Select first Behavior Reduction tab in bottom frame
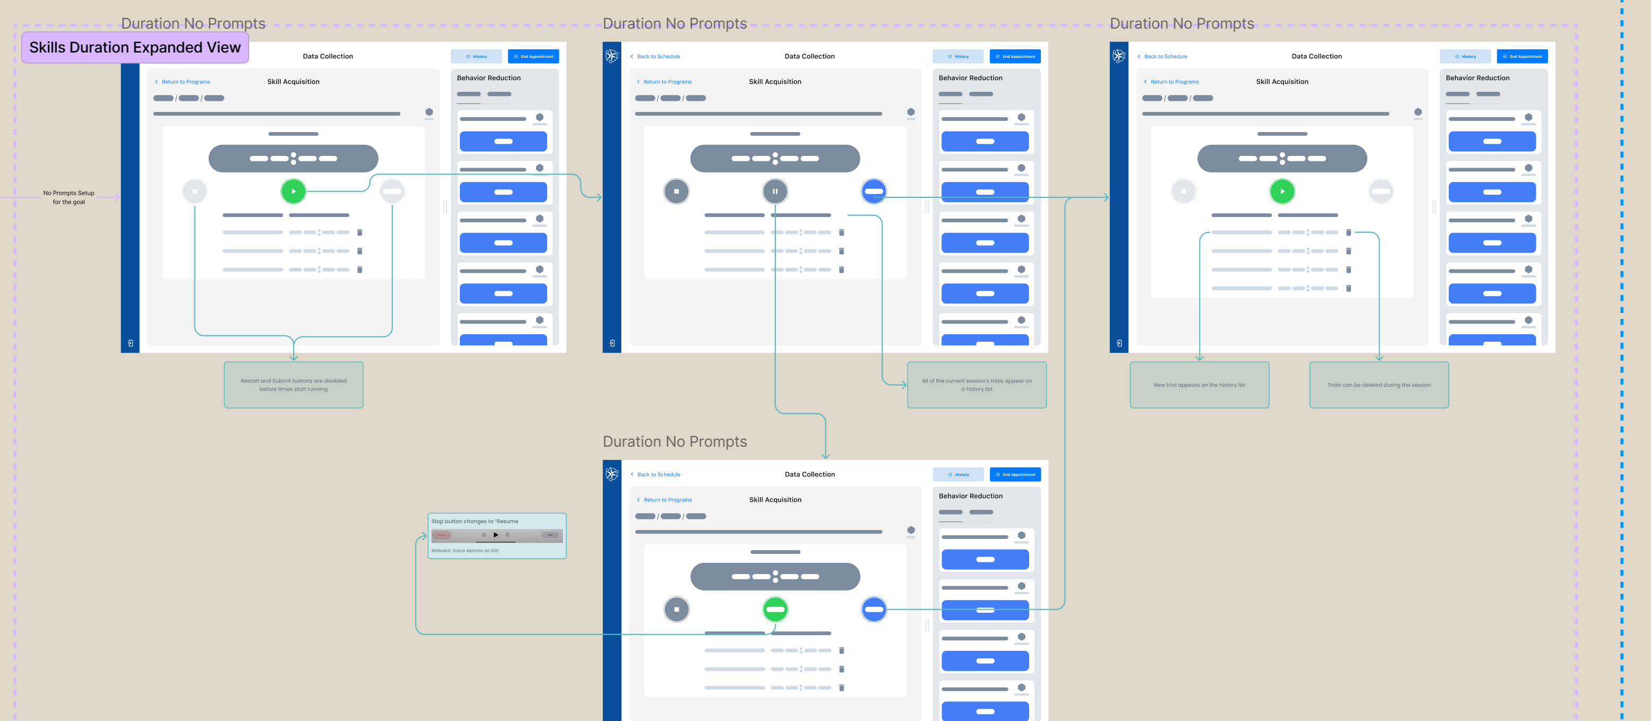The height and width of the screenshot is (721, 1651). (x=951, y=513)
